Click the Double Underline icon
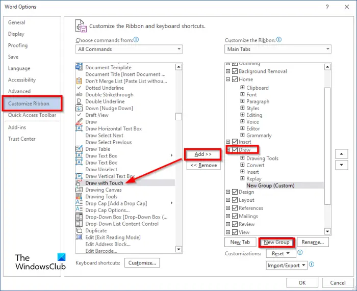 (x=79, y=101)
